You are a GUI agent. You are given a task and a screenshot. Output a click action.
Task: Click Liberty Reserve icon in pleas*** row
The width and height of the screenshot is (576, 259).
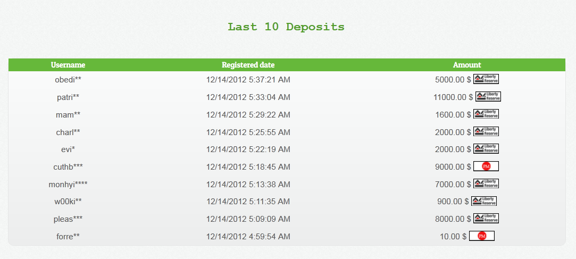[x=486, y=219]
